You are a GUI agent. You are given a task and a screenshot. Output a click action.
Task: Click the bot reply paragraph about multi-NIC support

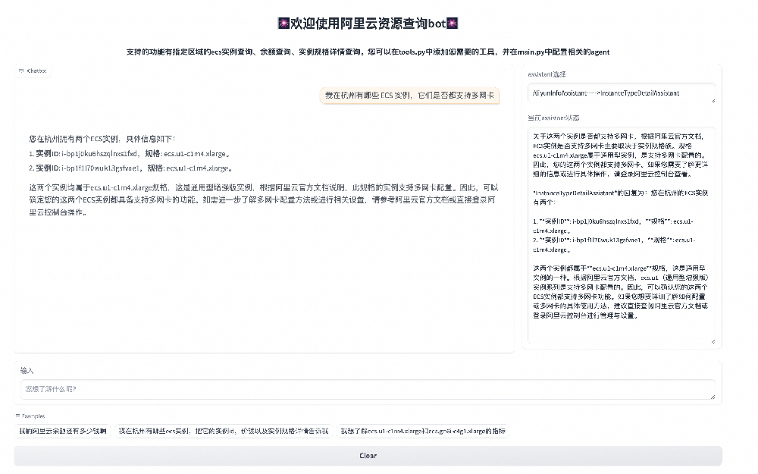pos(264,199)
